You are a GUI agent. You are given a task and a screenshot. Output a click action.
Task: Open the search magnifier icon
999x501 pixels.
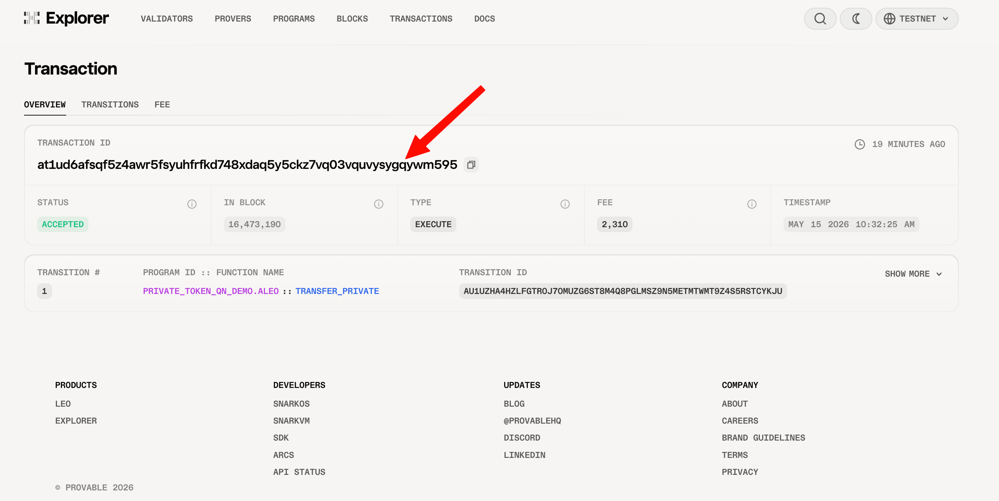820,19
